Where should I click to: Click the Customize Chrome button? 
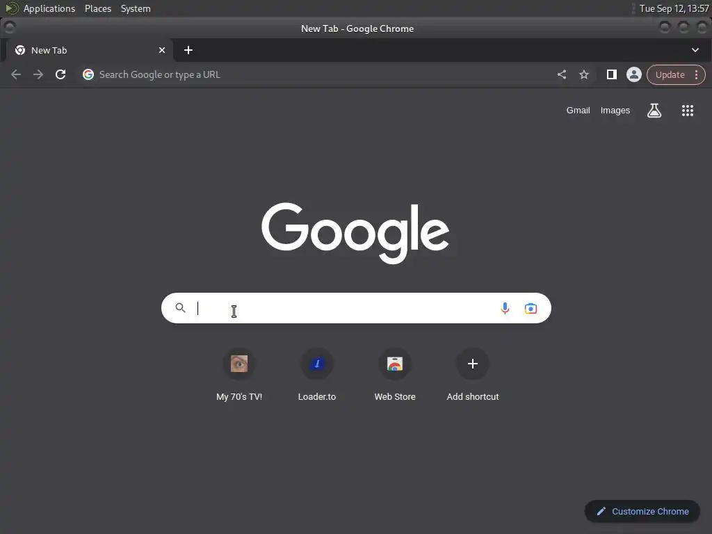tap(642, 511)
